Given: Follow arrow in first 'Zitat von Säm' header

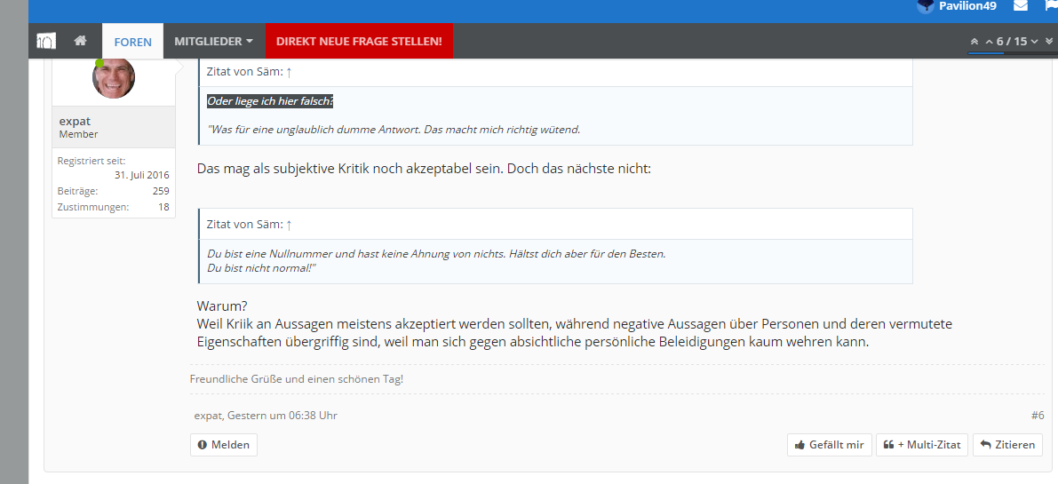Looking at the screenshot, I should (x=289, y=71).
